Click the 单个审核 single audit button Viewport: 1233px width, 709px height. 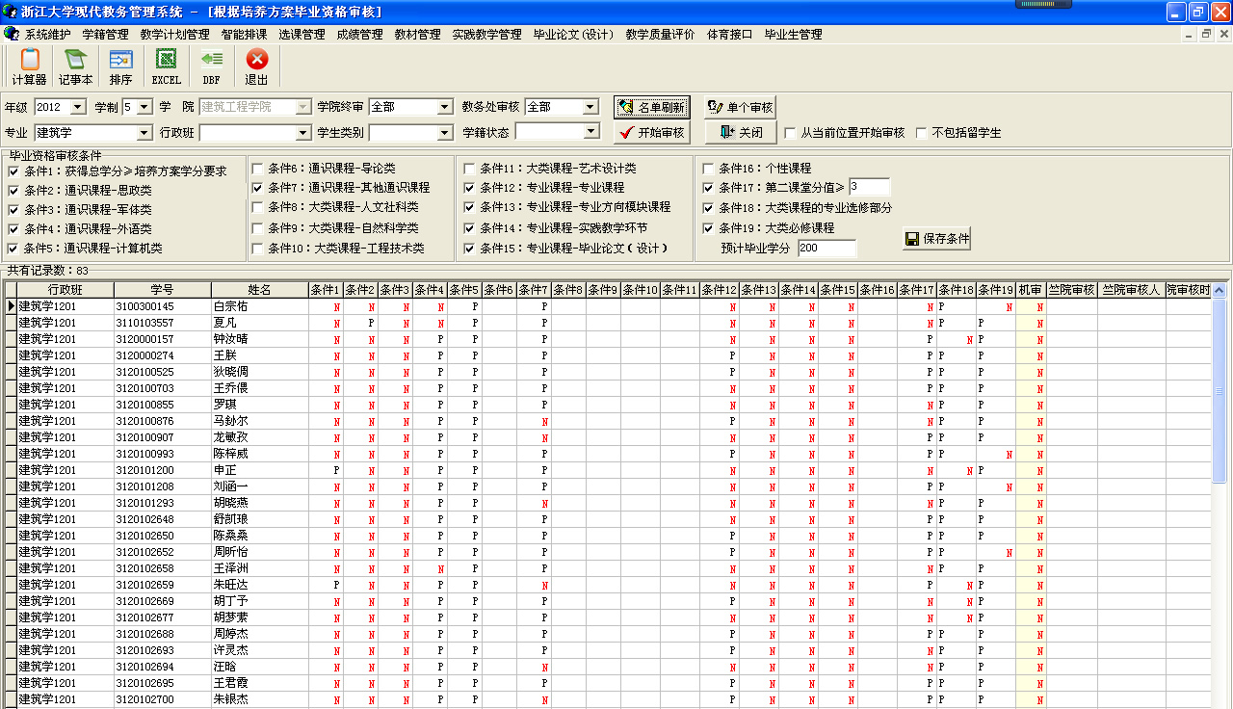point(740,107)
